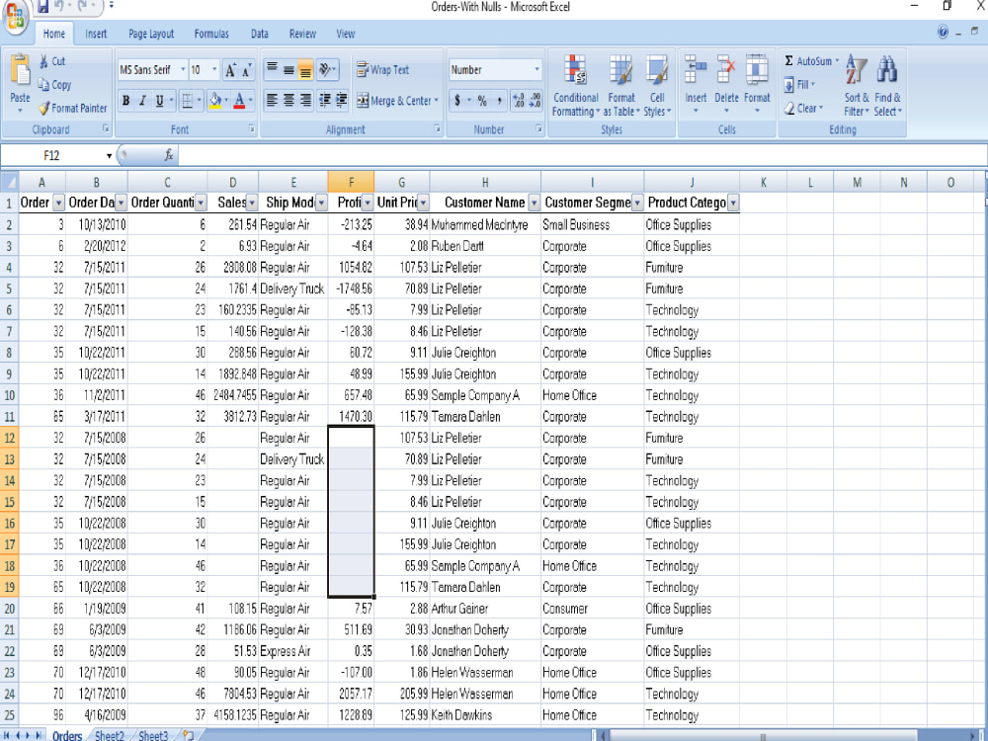Select column H header
This screenshot has width=988, height=741.
[x=485, y=183]
